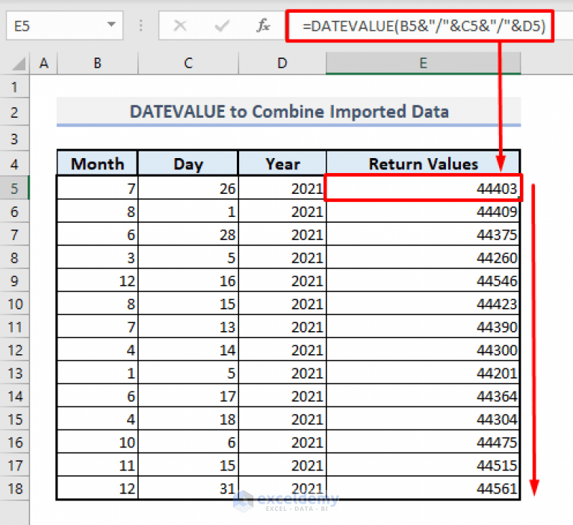Select row 7 header
The image size is (573, 525).
pos(14,234)
